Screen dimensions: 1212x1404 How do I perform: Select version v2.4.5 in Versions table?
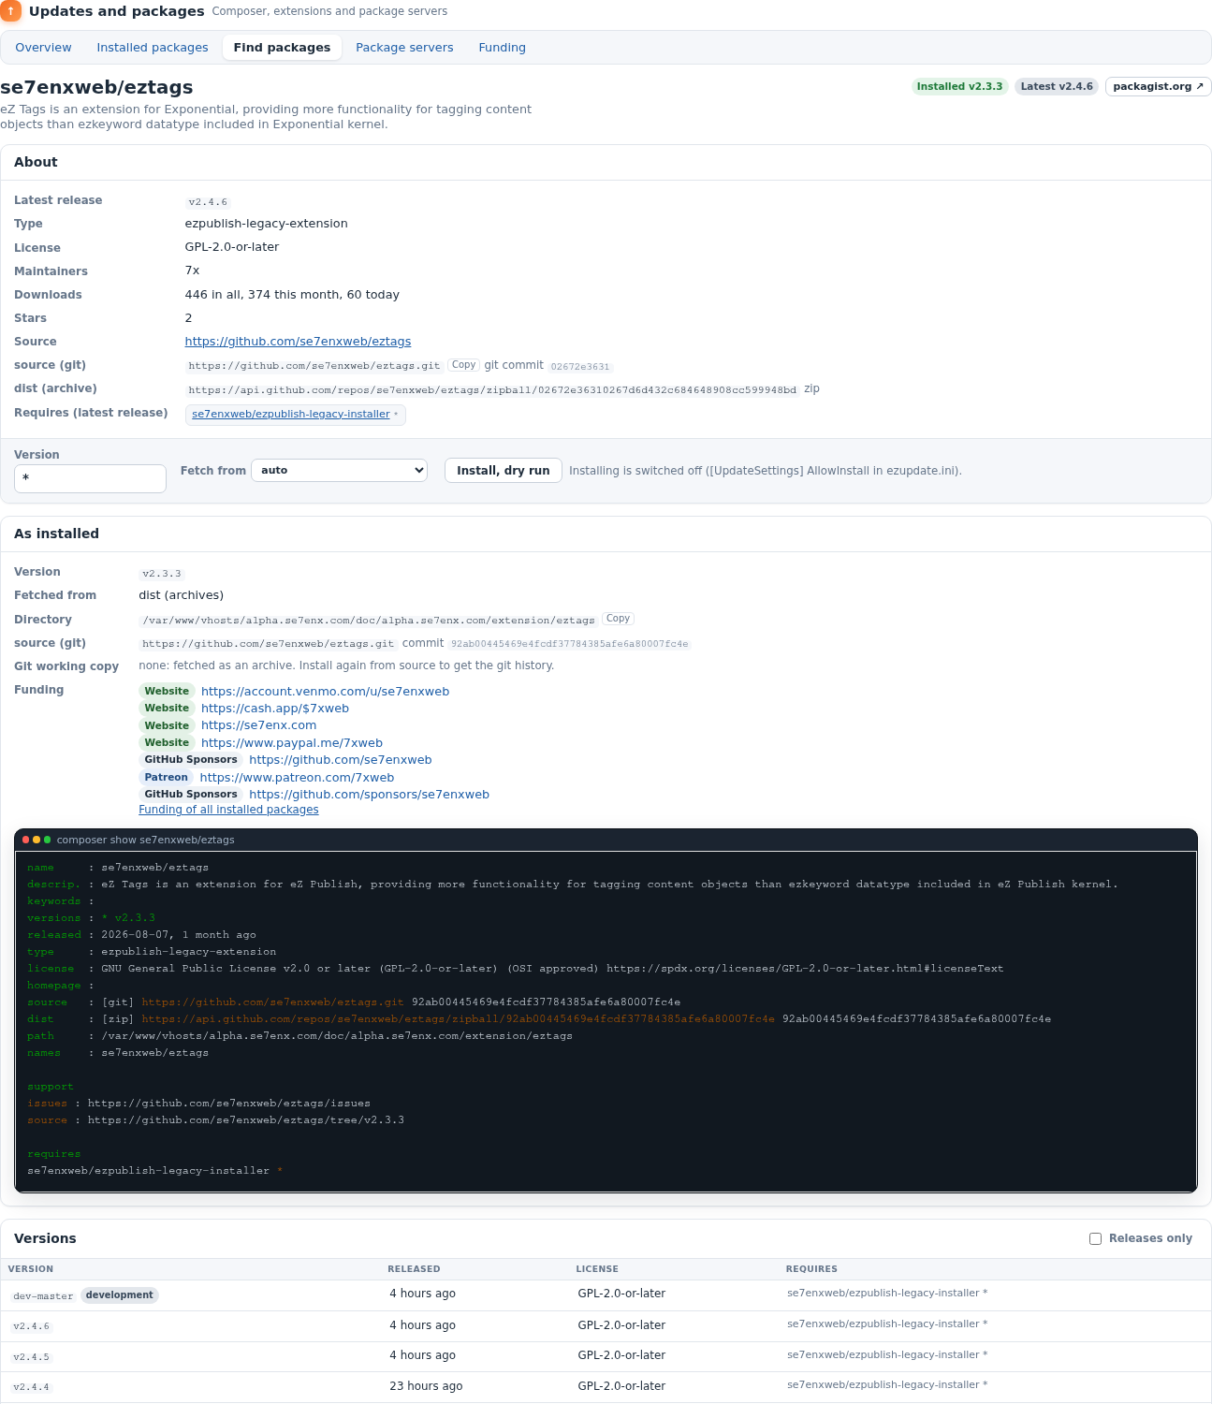coord(32,1356)
